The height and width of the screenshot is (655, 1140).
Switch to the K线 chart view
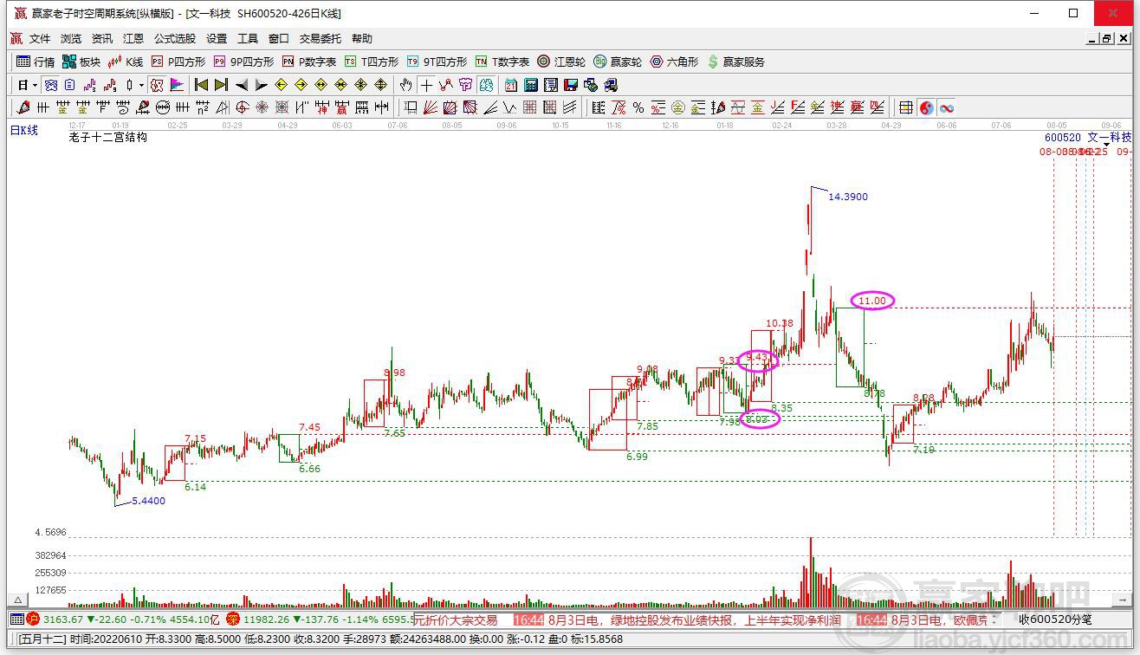click(x=126, y=62)
